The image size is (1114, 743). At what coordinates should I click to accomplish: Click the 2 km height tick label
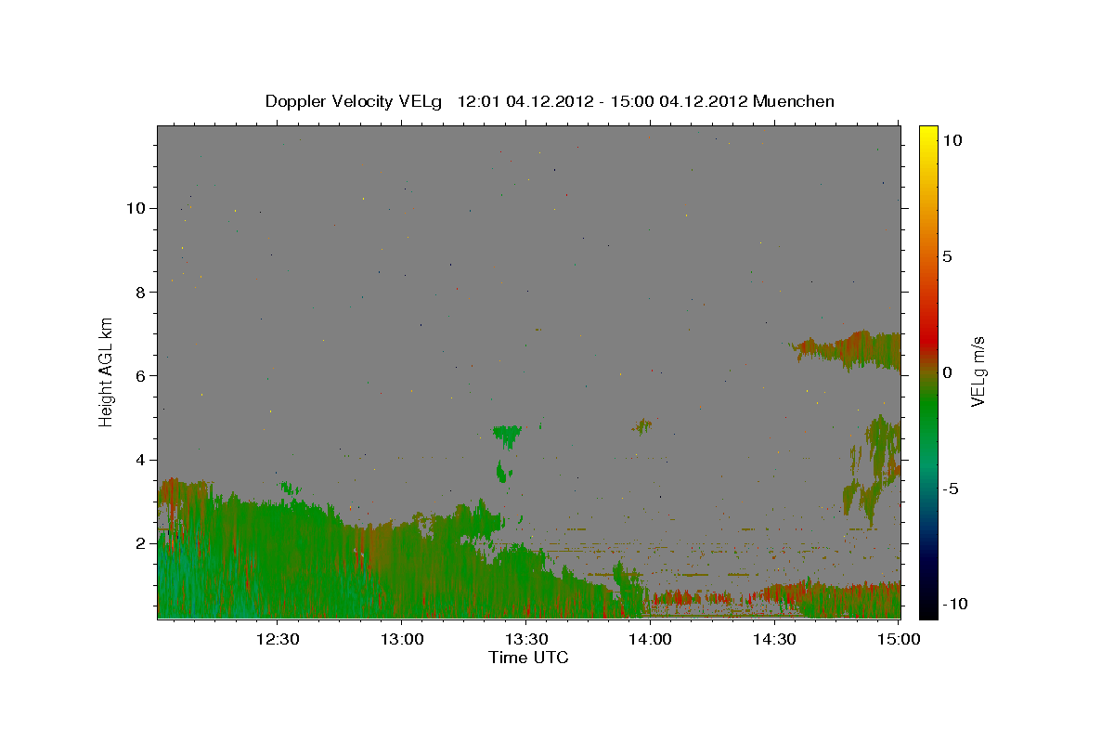coord(139,543)
